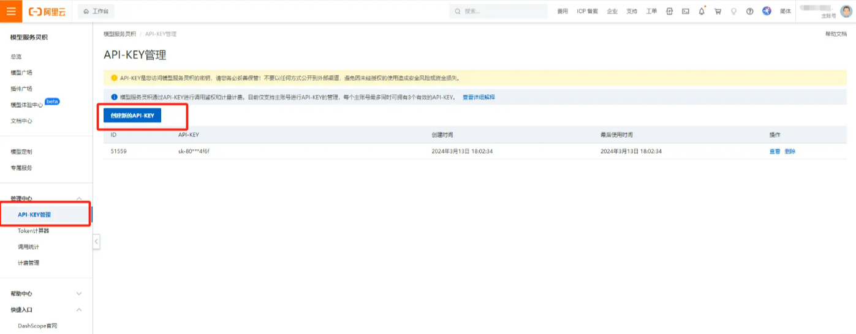
Task: Click the 创建时间 column header
Action: (442, 135)
